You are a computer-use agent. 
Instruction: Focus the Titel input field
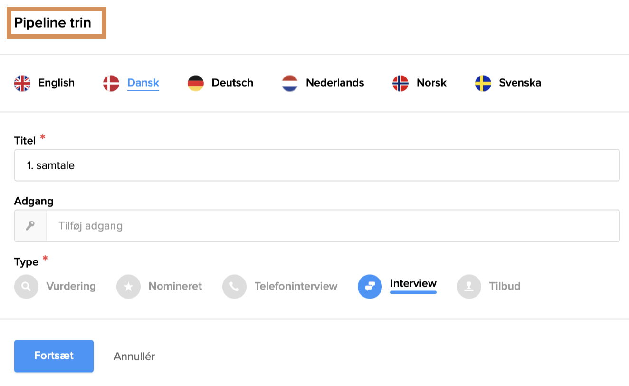click(317, 165)
